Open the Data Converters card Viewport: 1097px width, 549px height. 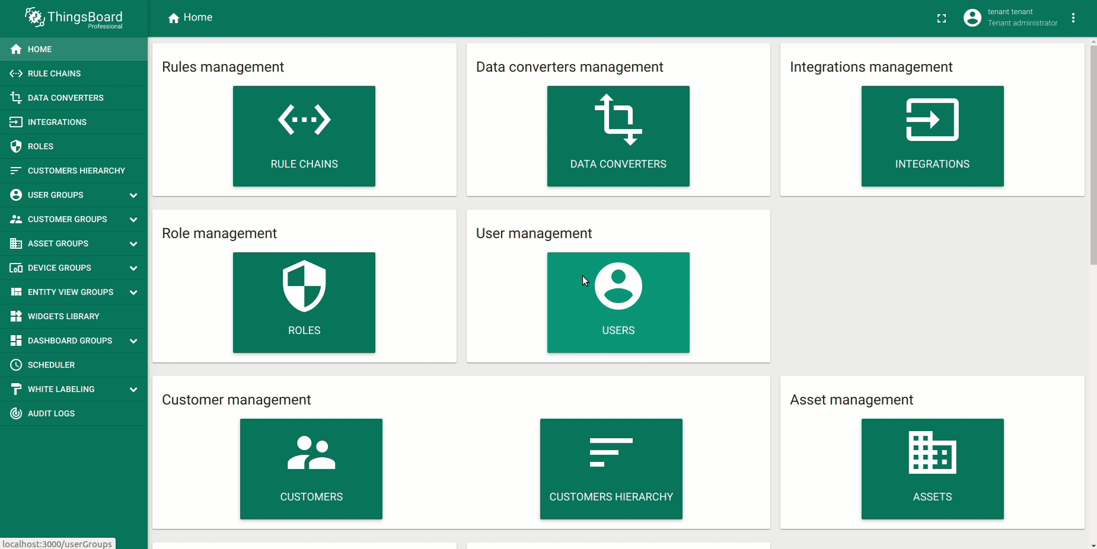pos(618,136)
